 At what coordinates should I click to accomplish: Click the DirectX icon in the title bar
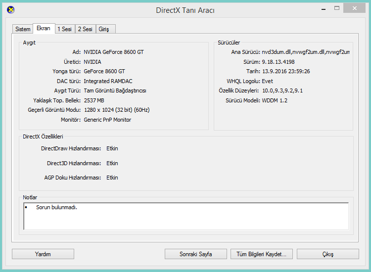tap(11, 10)
